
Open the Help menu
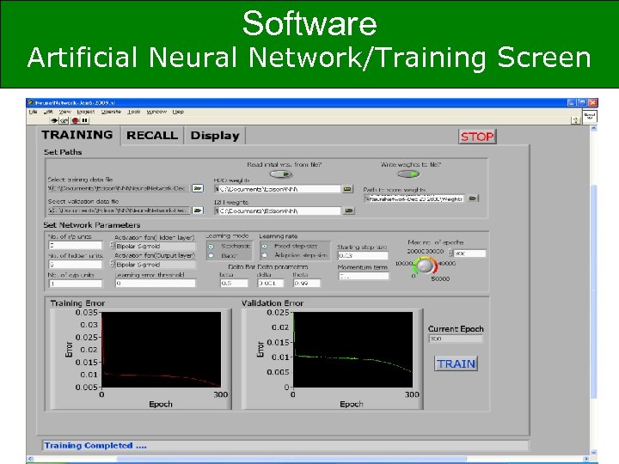click(x=178, y=112)
